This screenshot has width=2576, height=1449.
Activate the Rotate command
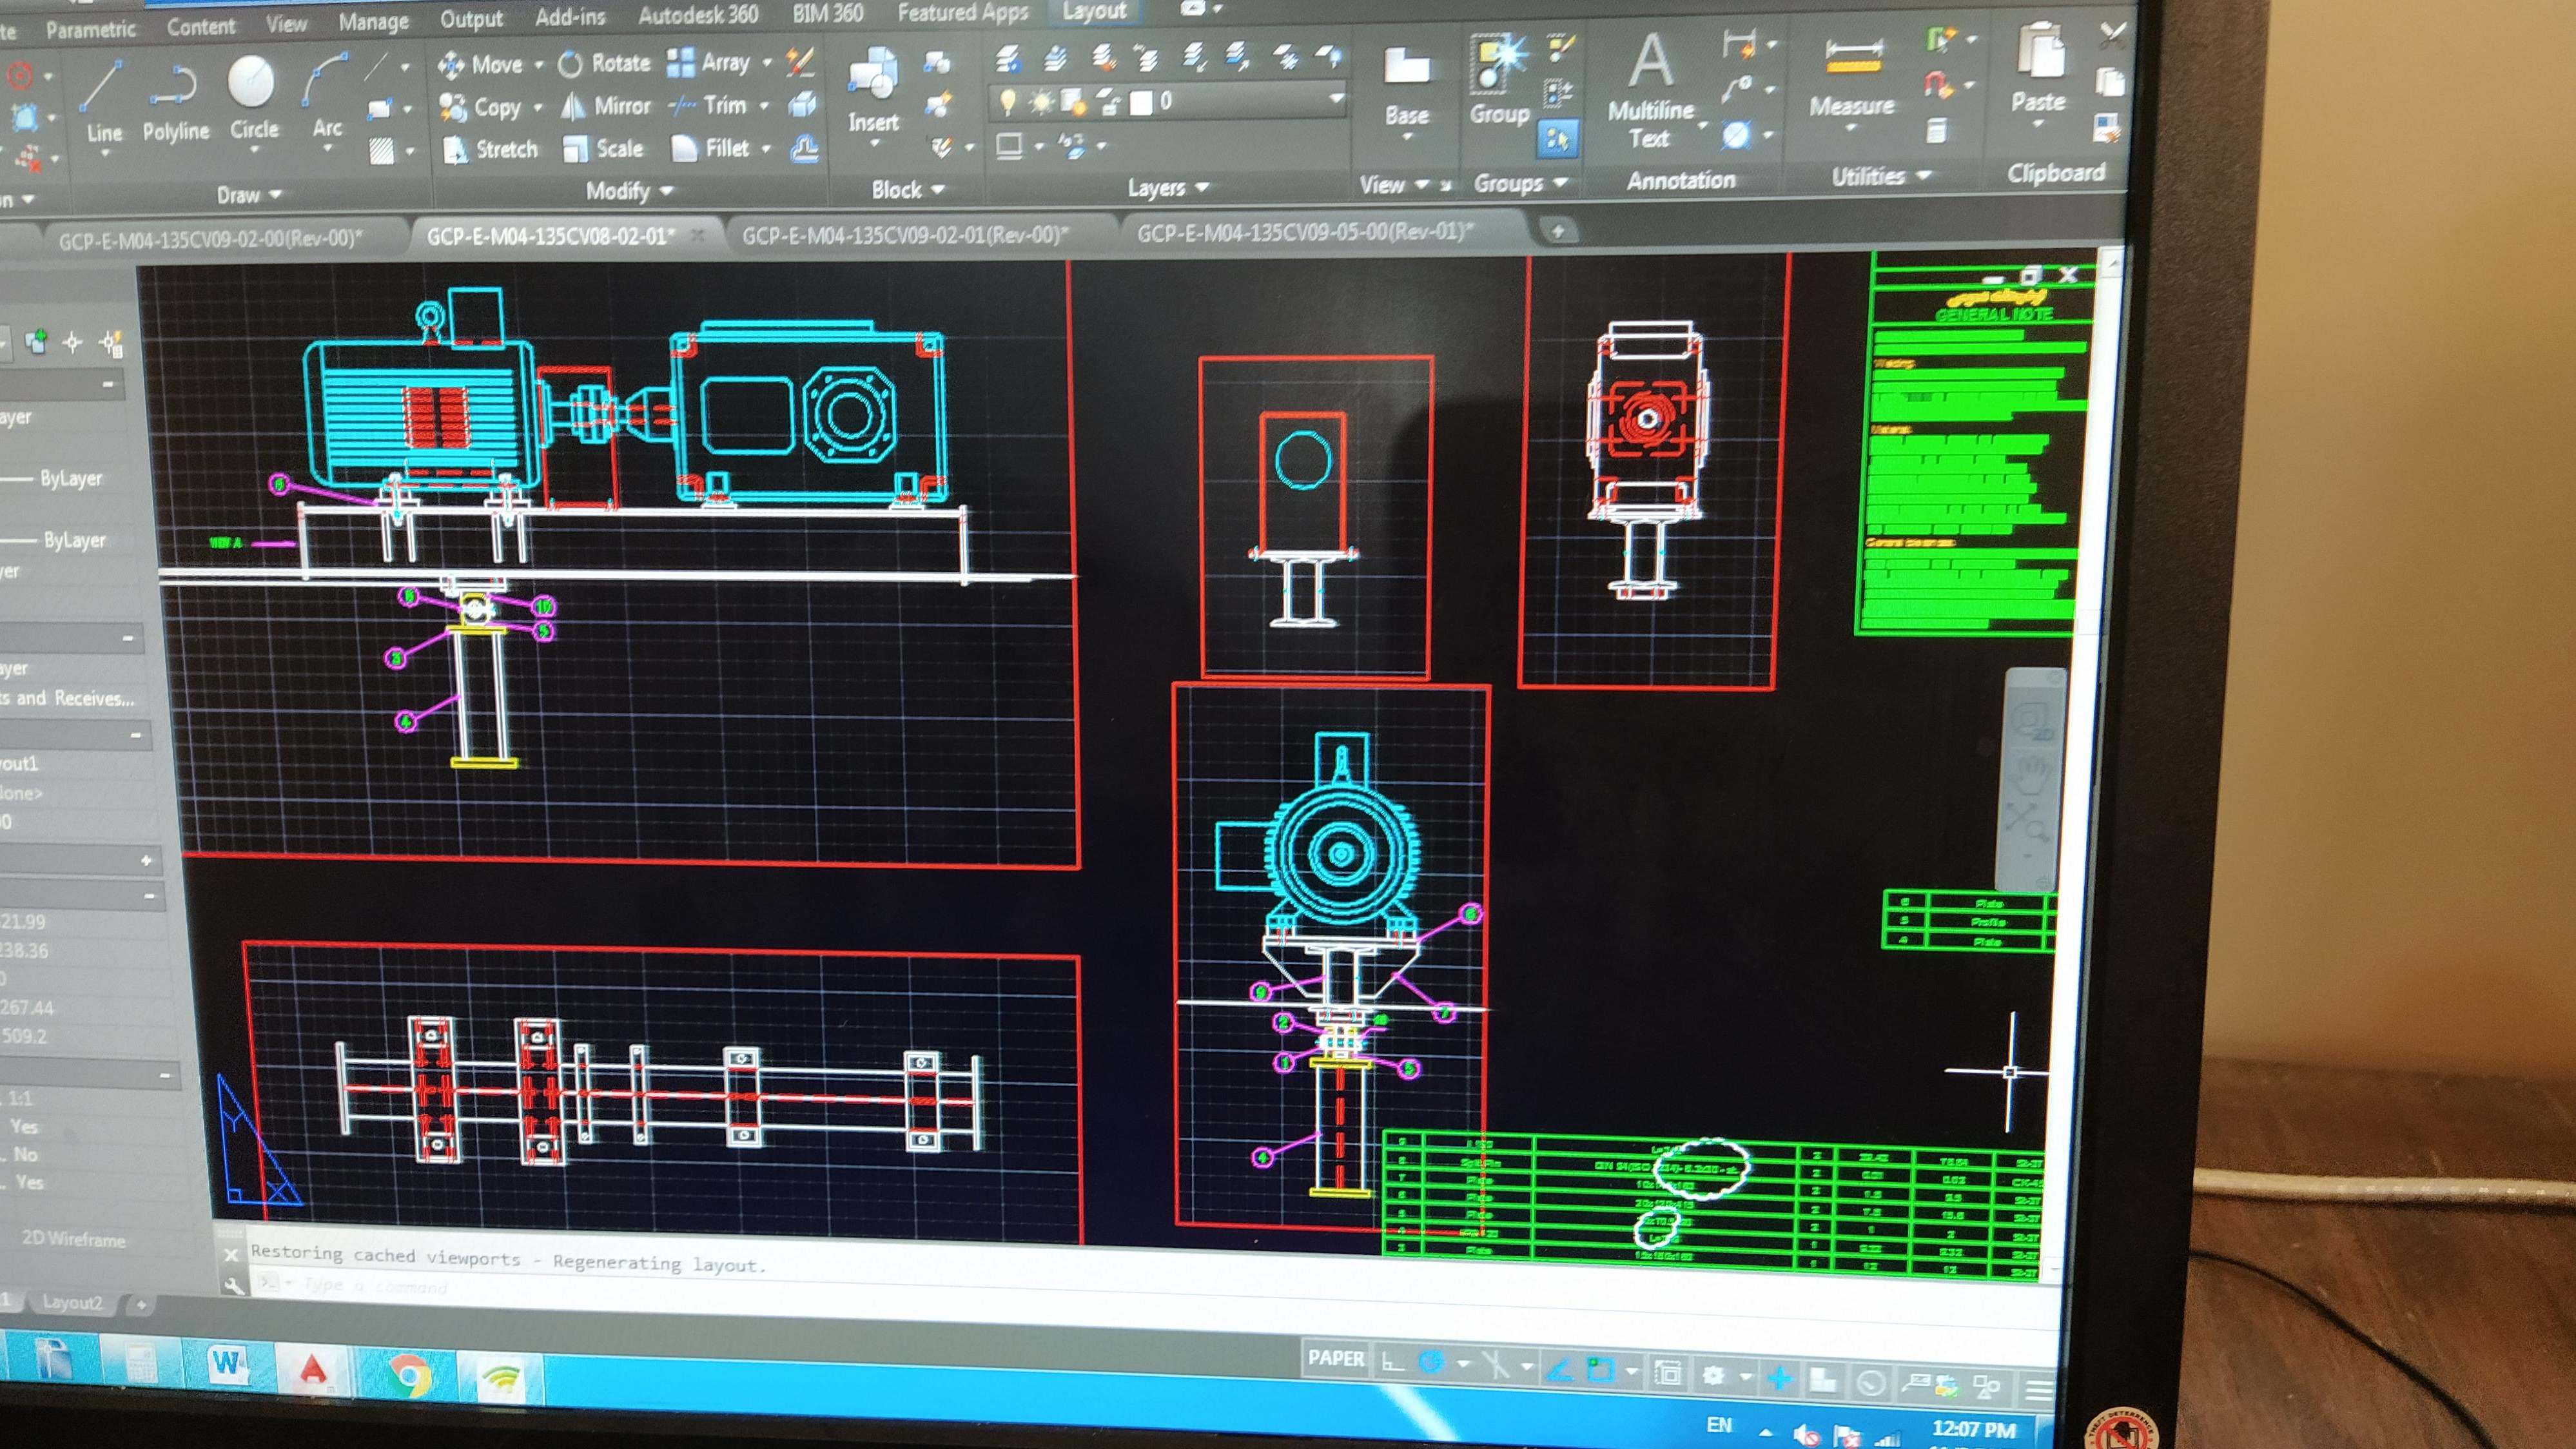(x=605, y=63)
